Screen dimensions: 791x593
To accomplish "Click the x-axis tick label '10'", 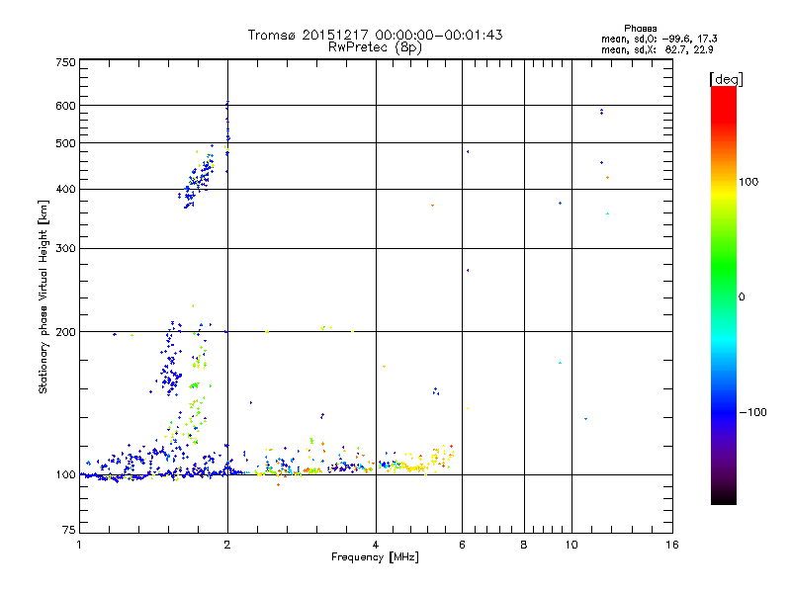I will 571,545.
